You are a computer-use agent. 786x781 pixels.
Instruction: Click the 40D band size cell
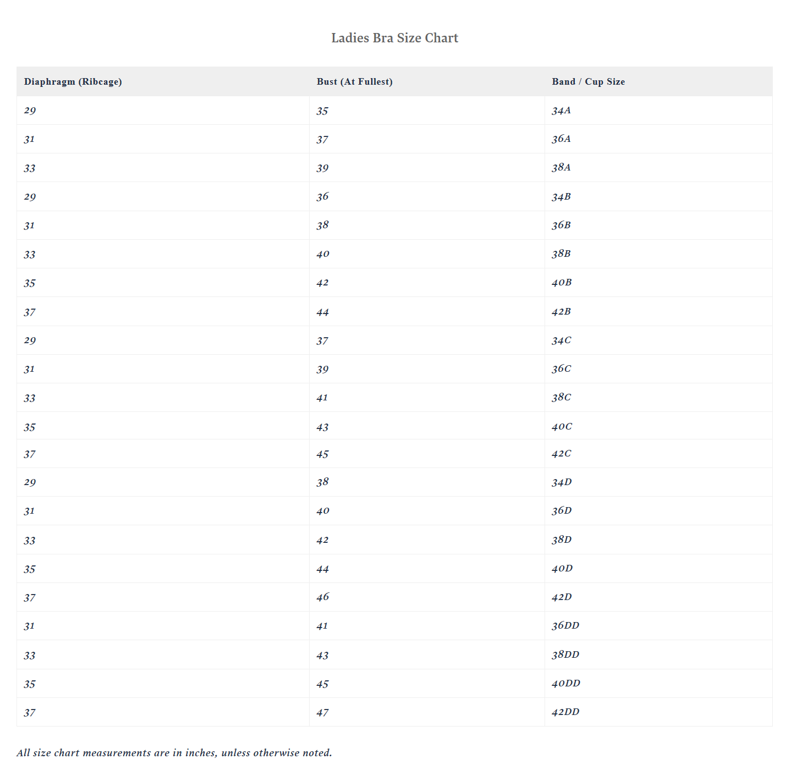pos(658,569)
